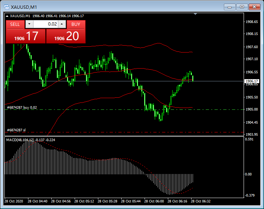Maximize the XAUUSD chart window

coord(242,7)
